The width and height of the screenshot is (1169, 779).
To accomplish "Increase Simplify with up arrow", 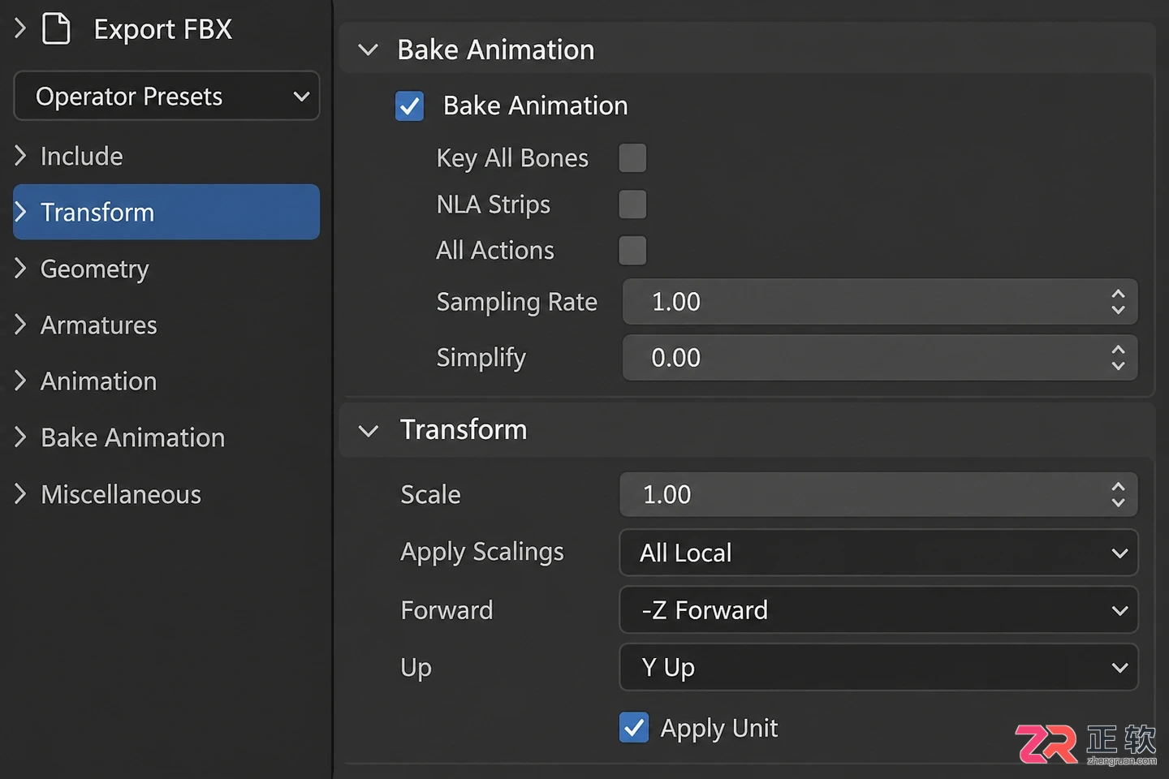I will (1118, 350).
